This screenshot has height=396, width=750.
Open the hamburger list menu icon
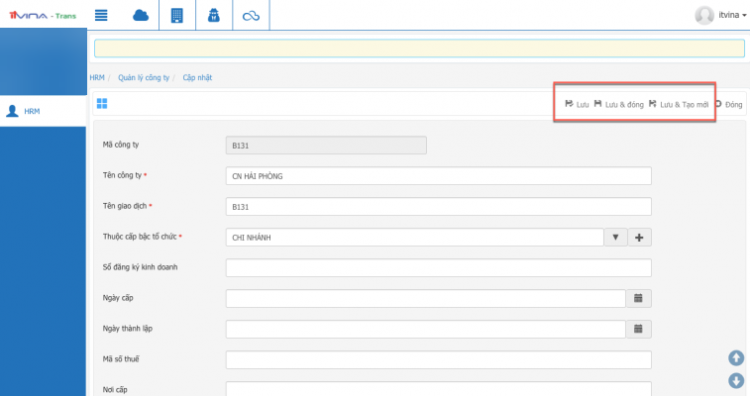point(101,15)
